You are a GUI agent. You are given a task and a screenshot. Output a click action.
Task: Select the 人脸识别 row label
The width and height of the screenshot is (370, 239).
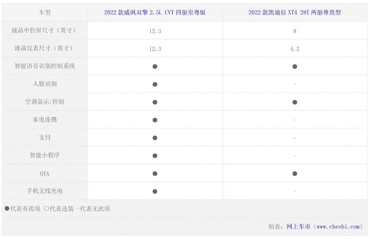(x=44, y=84)
